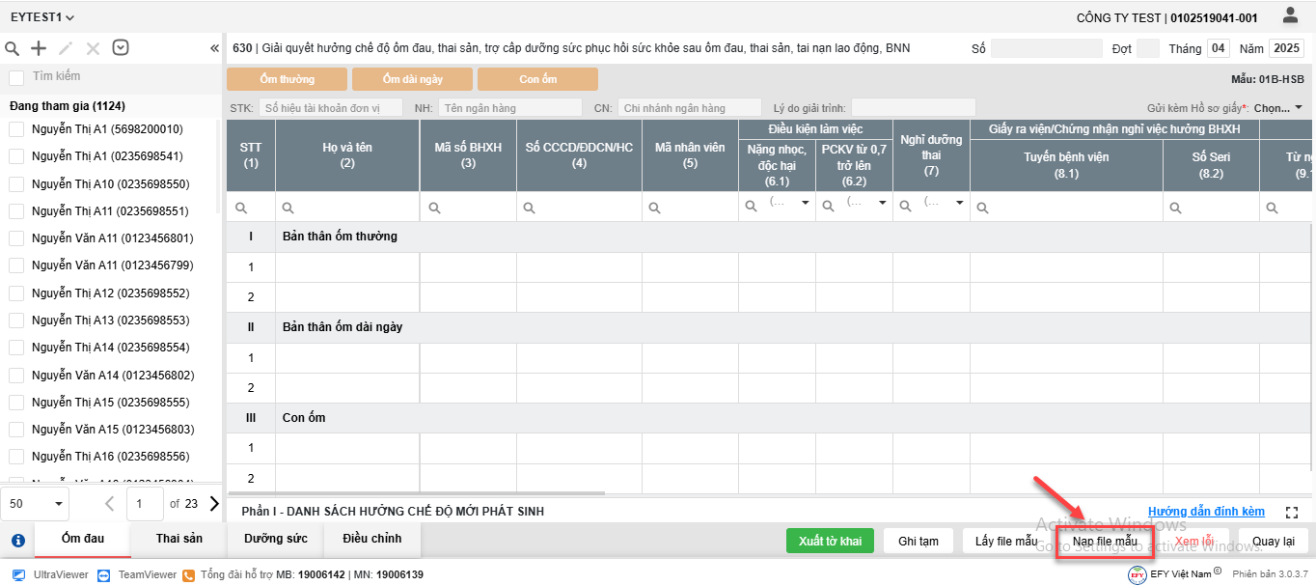Click the add employee plus icon
The image size is (1316, 586).
pyautogui.click(x=39, y=48)
